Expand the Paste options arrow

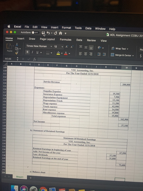[13, 46]
